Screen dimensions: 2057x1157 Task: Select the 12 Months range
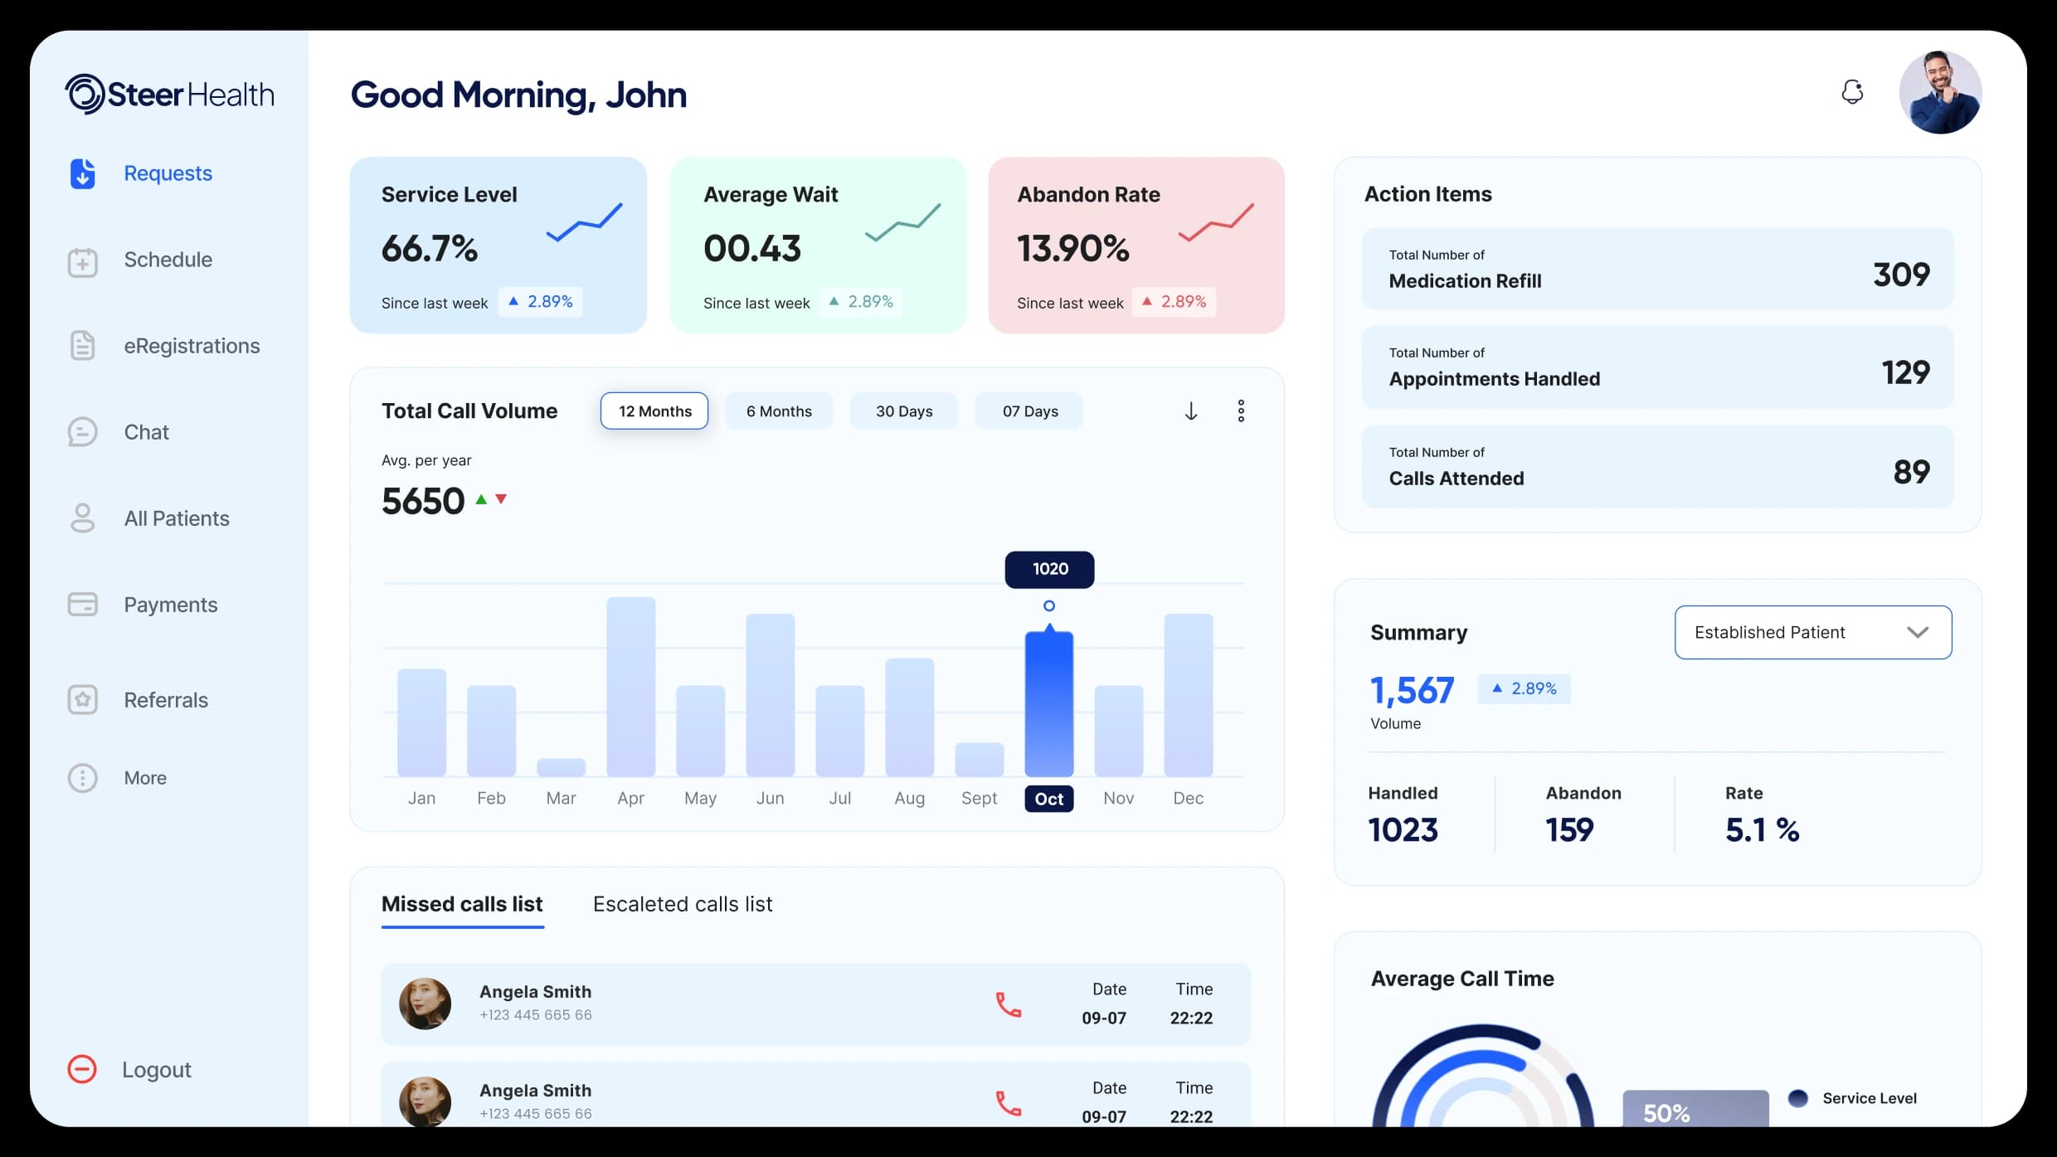pos(654,411)
